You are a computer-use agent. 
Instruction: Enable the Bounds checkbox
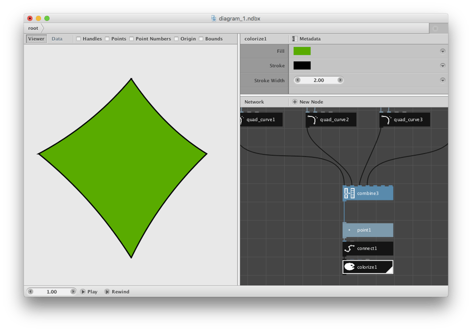(201, 39)
